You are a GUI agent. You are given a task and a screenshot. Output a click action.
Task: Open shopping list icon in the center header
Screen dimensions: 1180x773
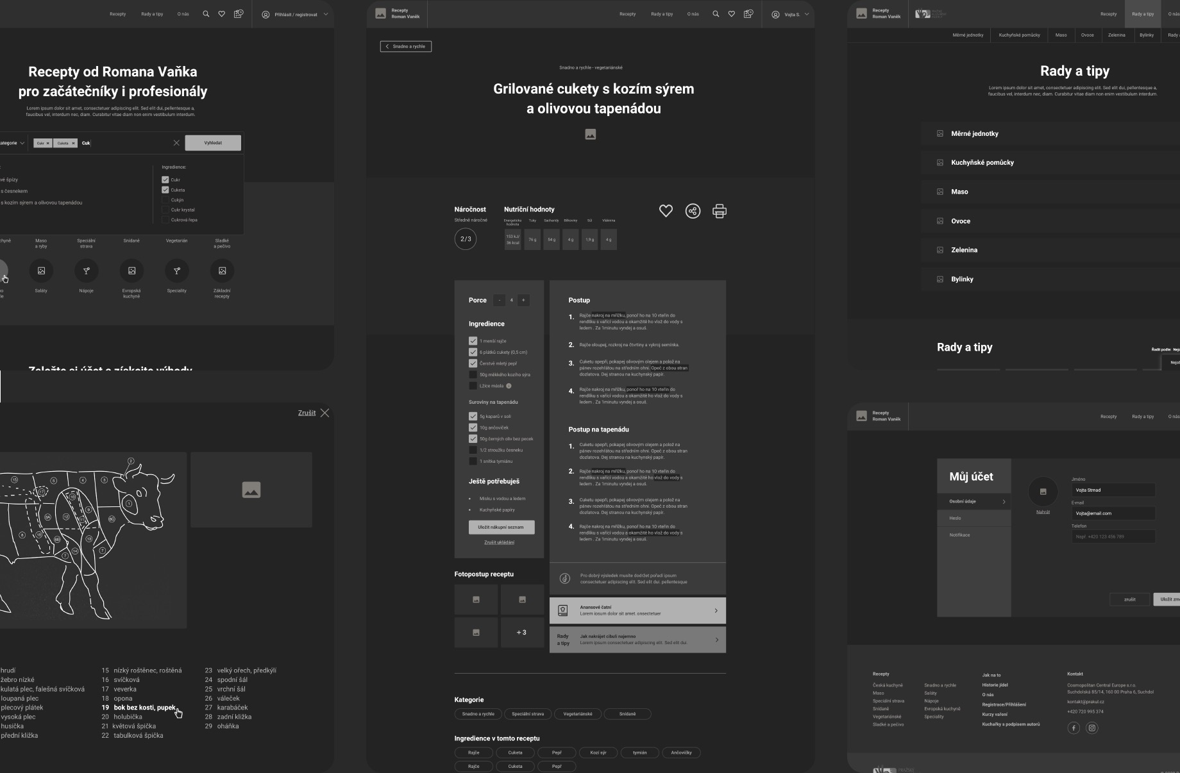point(748,13)
